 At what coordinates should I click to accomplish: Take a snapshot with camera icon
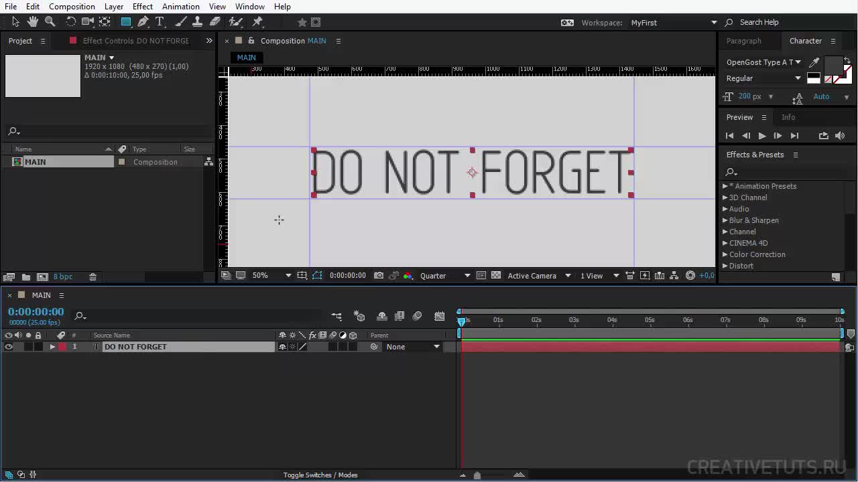pos(379,276)
